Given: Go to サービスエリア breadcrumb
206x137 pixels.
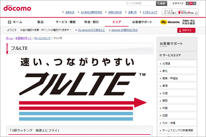Looking at the screenshot, I should tap(43, 38).
